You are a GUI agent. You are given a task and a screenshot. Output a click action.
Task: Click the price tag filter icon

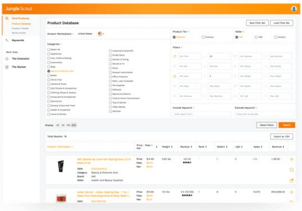click(175, 56)
